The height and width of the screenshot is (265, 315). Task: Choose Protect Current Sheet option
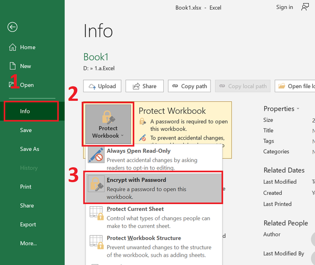tap(154, 217)
